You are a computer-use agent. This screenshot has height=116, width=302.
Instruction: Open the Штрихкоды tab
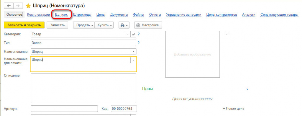[82, 14]
